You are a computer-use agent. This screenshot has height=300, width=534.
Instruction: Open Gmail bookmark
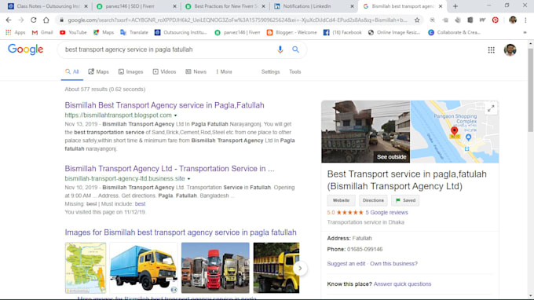(x=42, y=32)
